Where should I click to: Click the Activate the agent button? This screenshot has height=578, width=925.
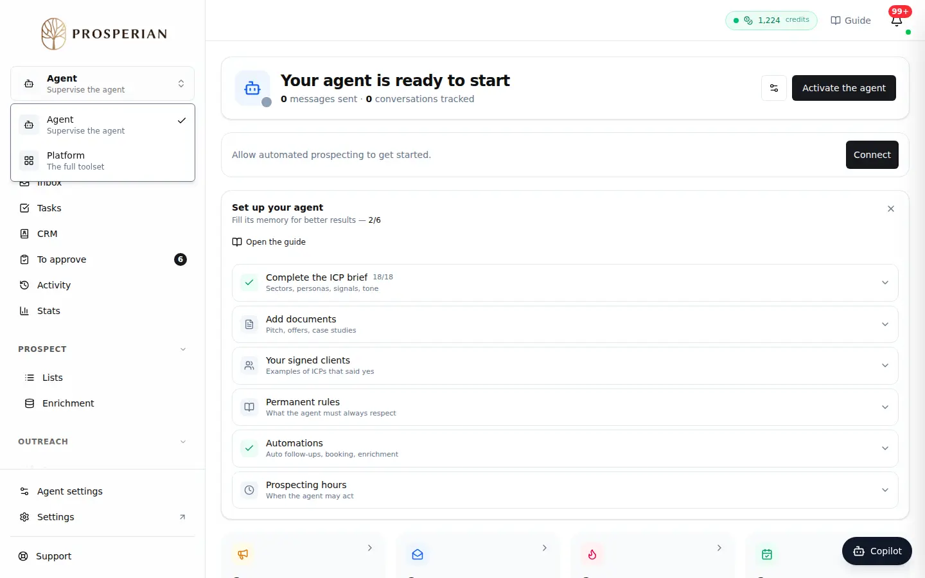point(844,88)
